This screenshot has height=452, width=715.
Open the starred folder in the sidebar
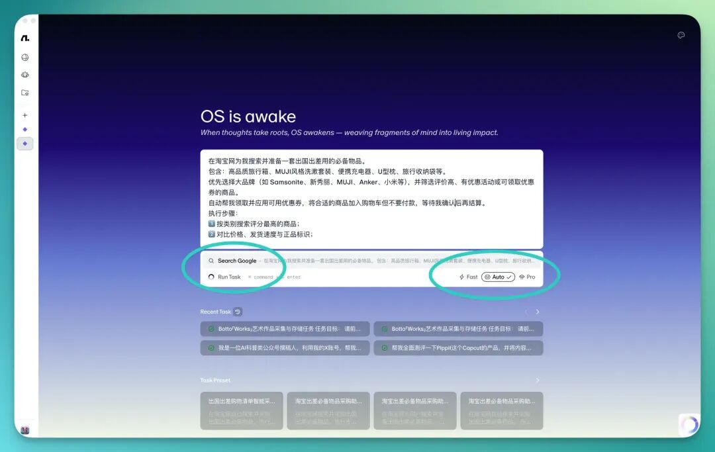(25, 93)
